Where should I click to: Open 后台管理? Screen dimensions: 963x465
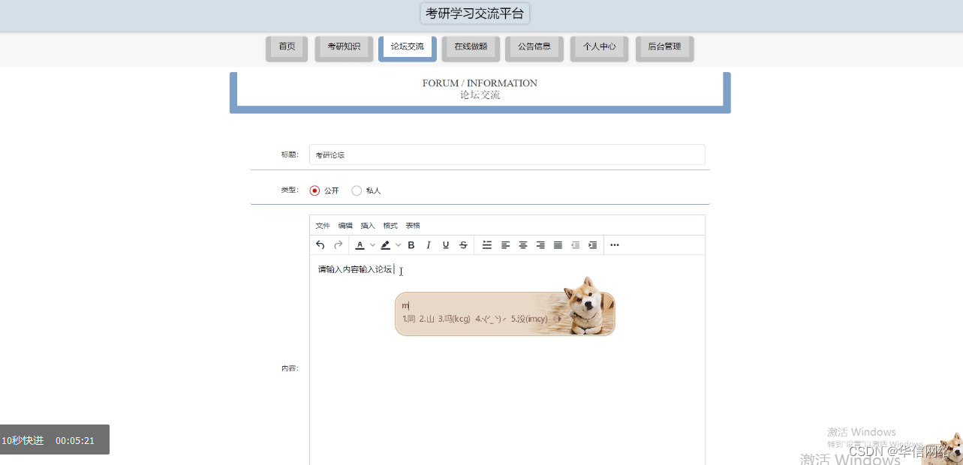click(x=664, y=46)
